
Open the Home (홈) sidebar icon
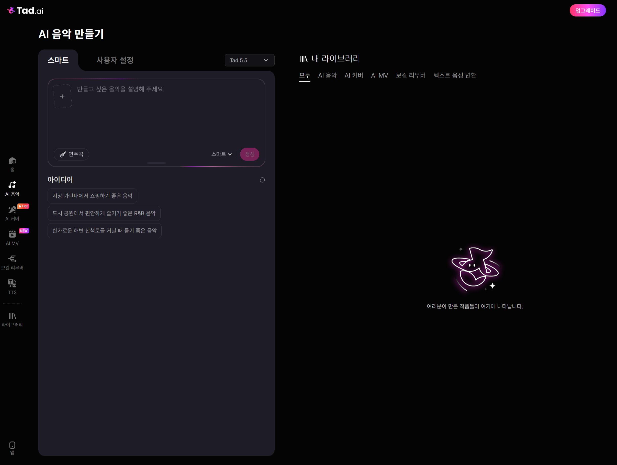12,164
